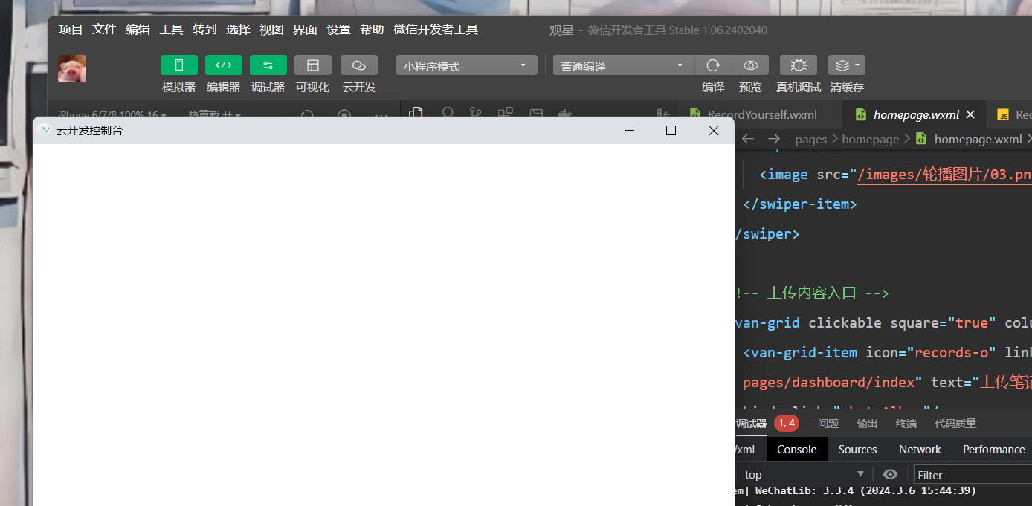Click the /images/轮播图片/03 src path in code
1032x506 pixels.
tap(944, 175)
